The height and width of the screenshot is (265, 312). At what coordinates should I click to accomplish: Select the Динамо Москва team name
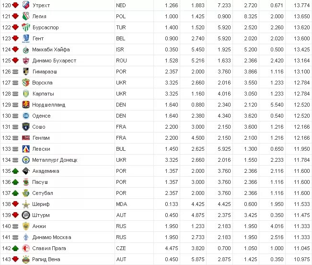pyautogui.click(x=52, y=237)
